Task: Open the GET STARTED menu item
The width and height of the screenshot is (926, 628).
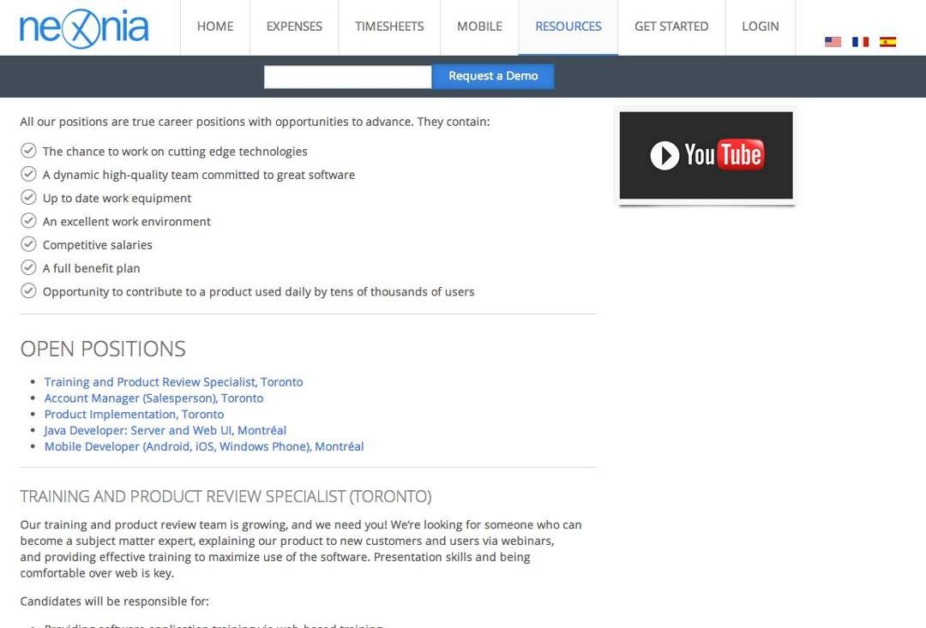Action: [671, 27]
